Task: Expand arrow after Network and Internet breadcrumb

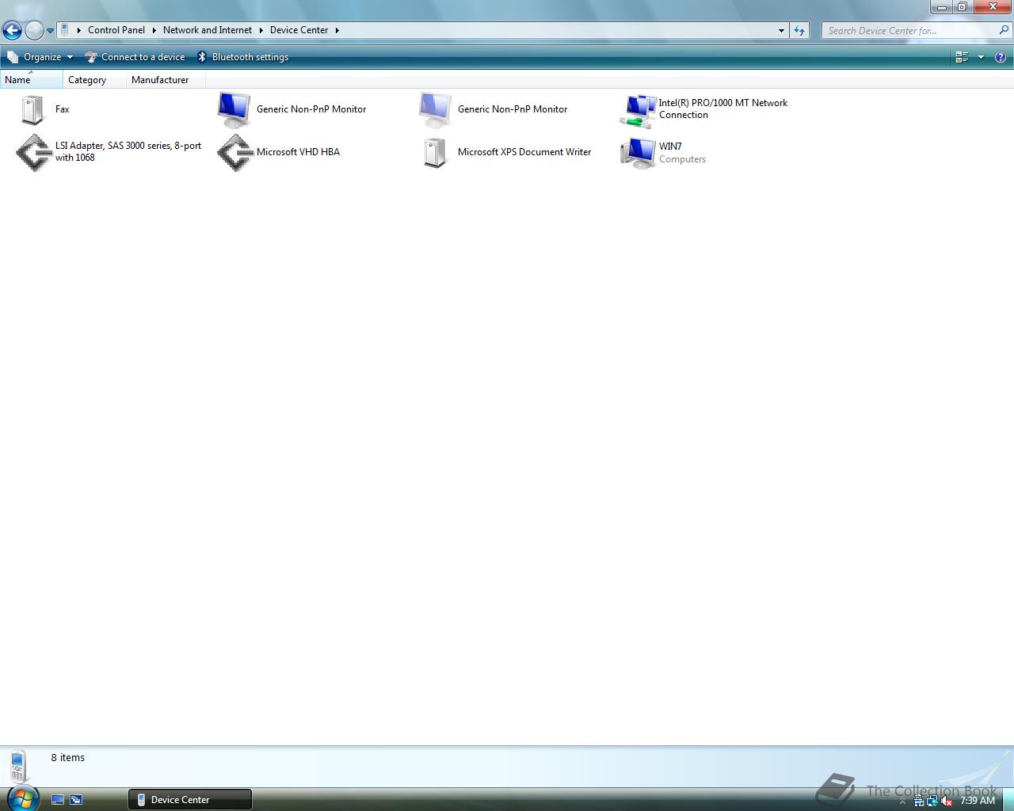Action: coord(261,30)
